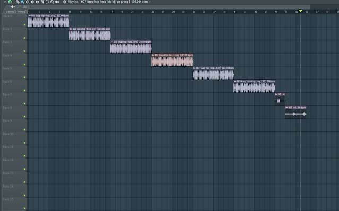Select the Paint brush tool
Viewport: 339px width, 211px height.
click(22, 2)
